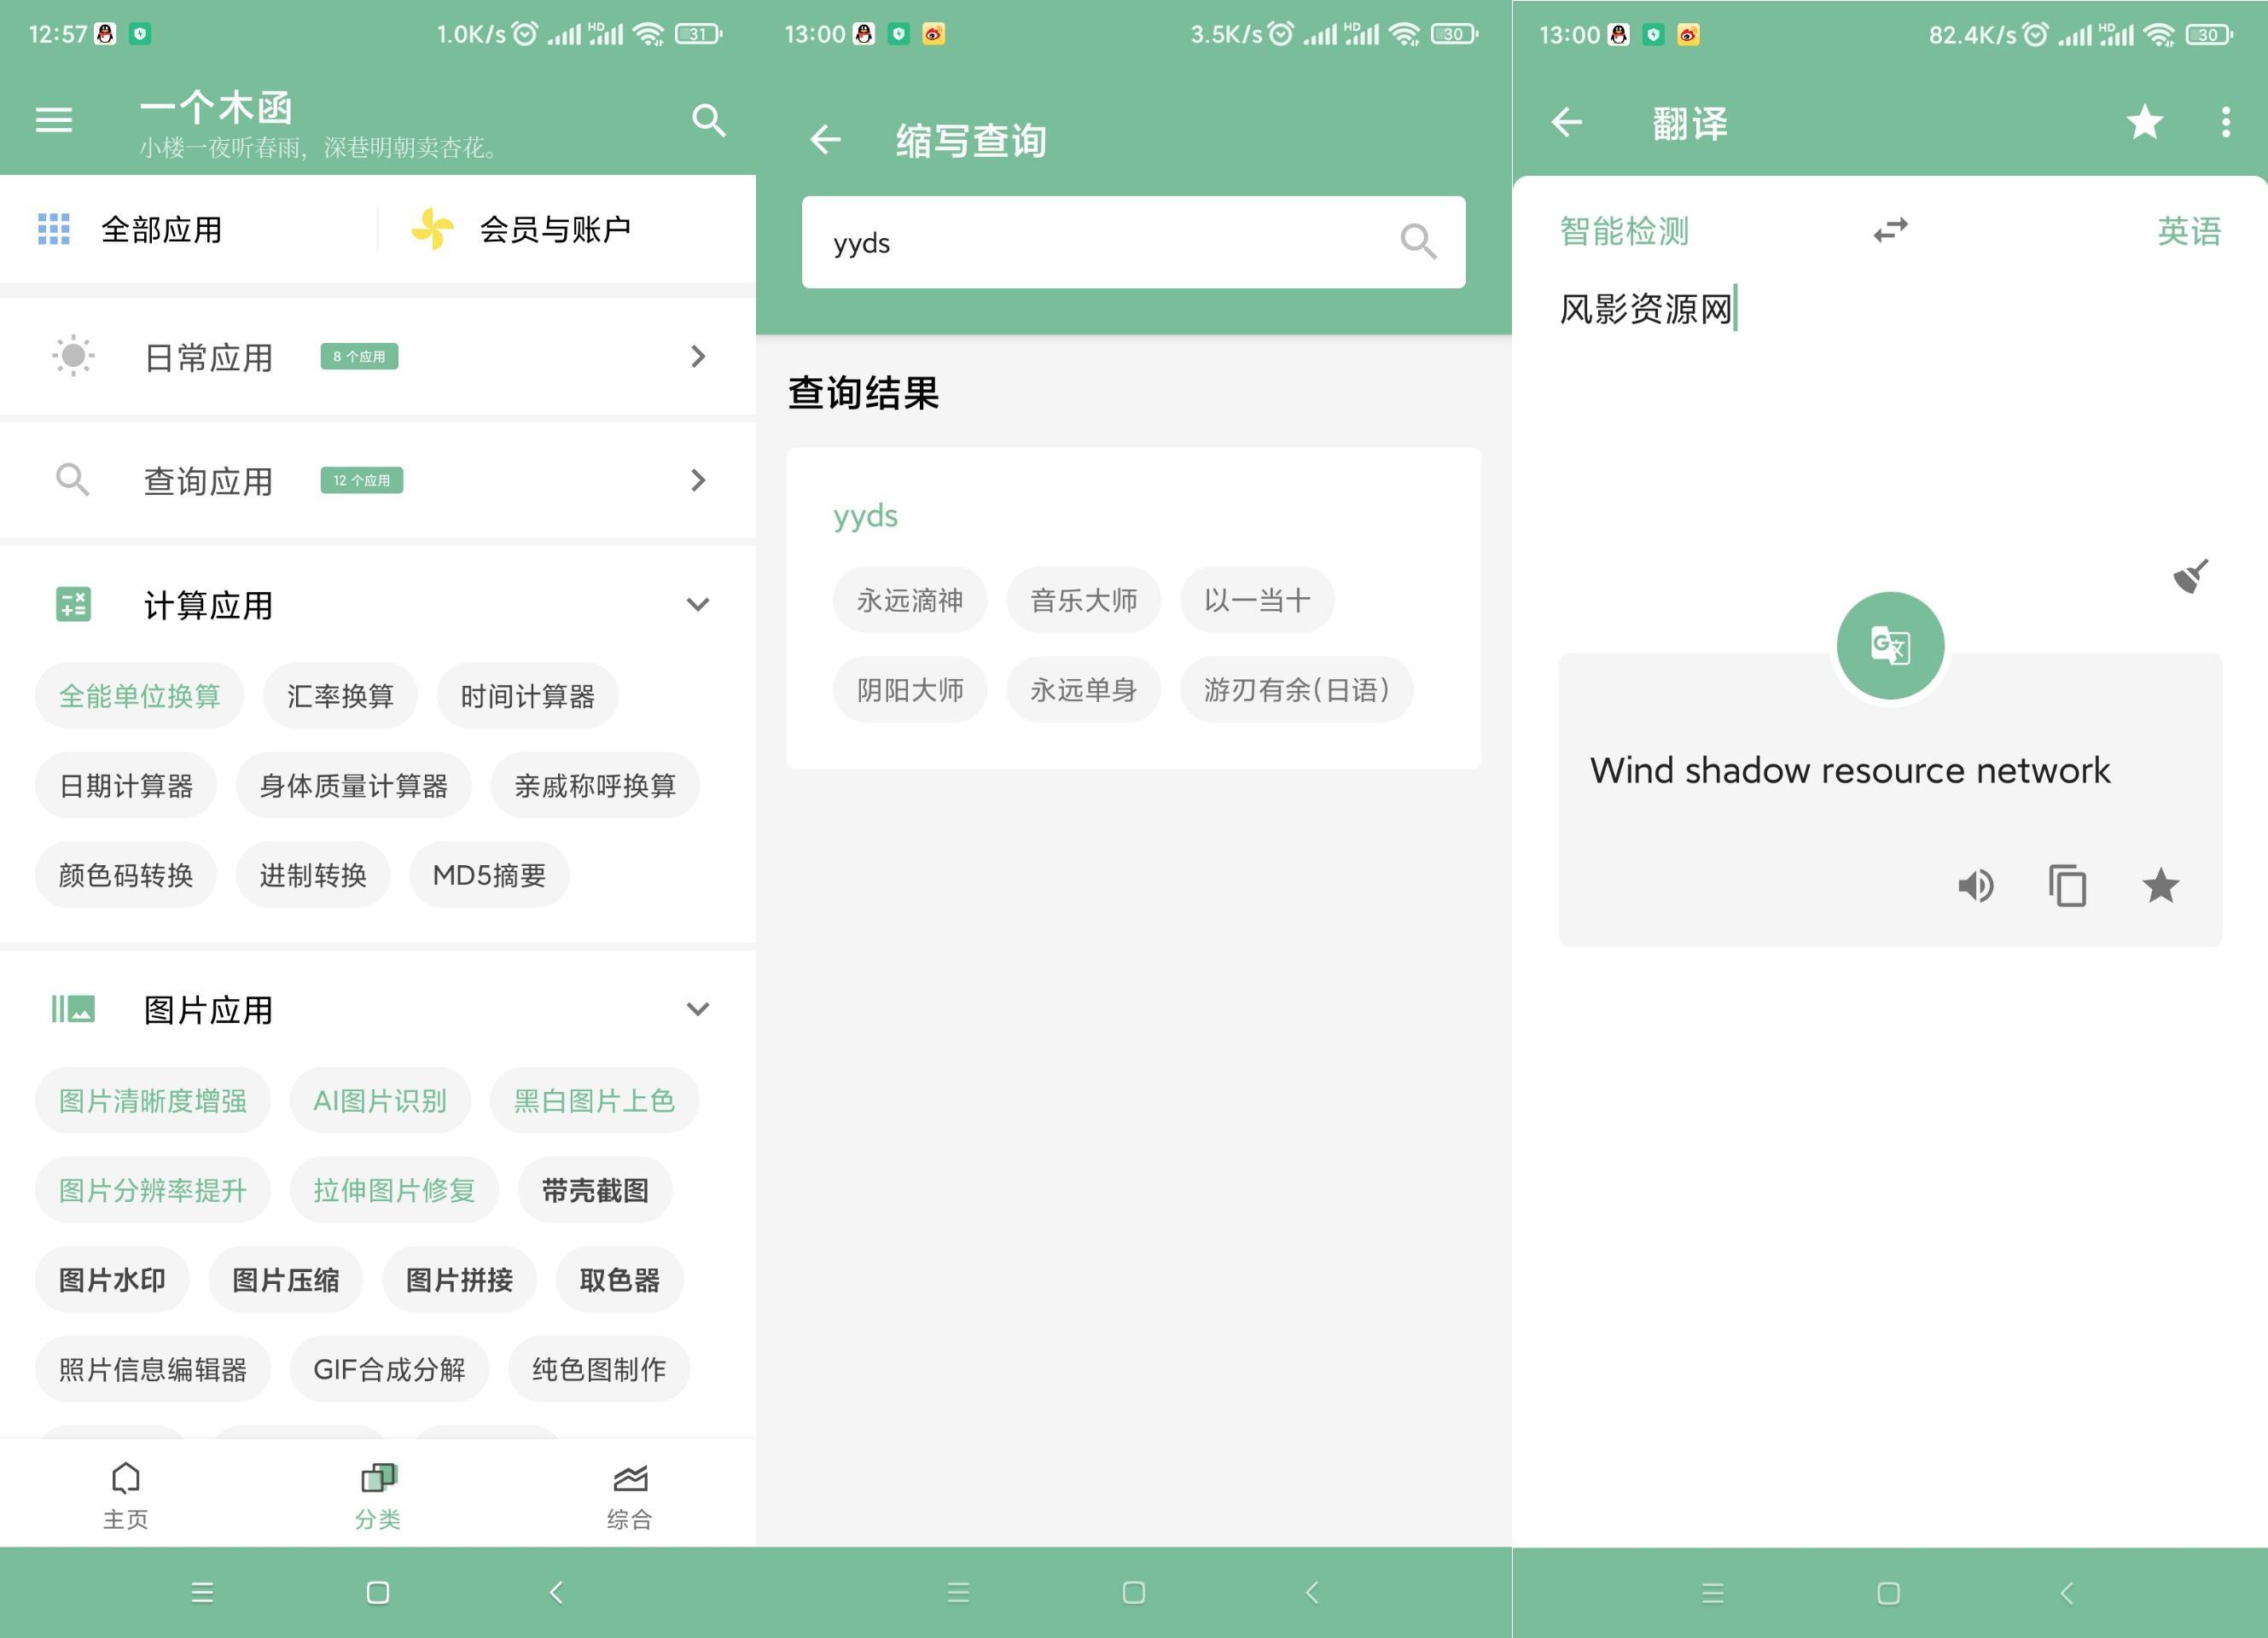Switch to the 主页 bottom tab
Screen dimensions: 2268x1638
(x=126, y=1495)
